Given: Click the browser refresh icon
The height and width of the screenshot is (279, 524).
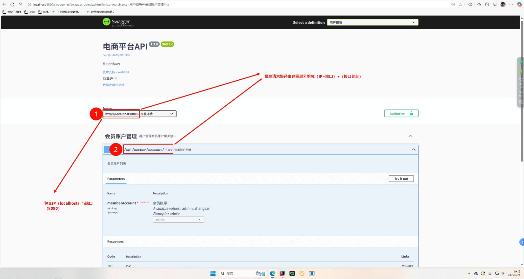Looking at the screenshot, I should pyautogui.click(x=12, y=4).
